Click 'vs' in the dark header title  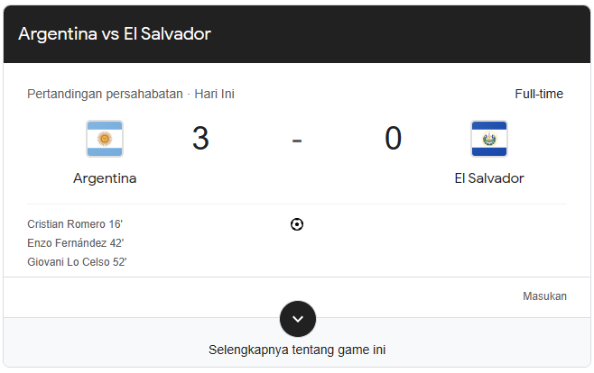point(110,34)
